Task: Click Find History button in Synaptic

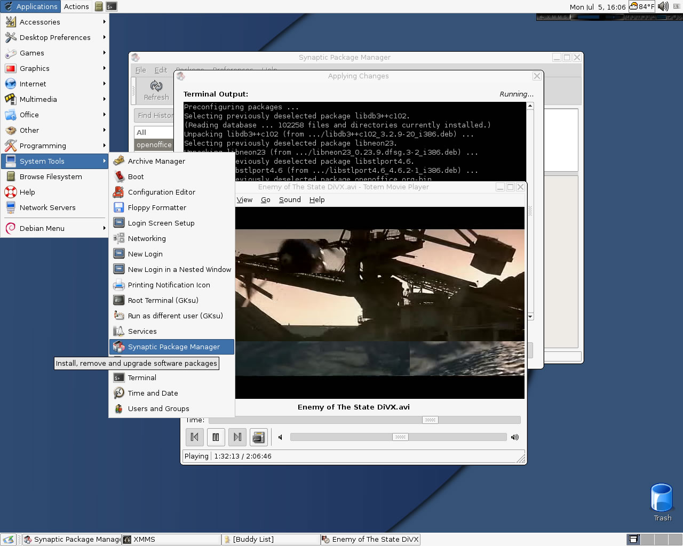Action: click(154, 115)
